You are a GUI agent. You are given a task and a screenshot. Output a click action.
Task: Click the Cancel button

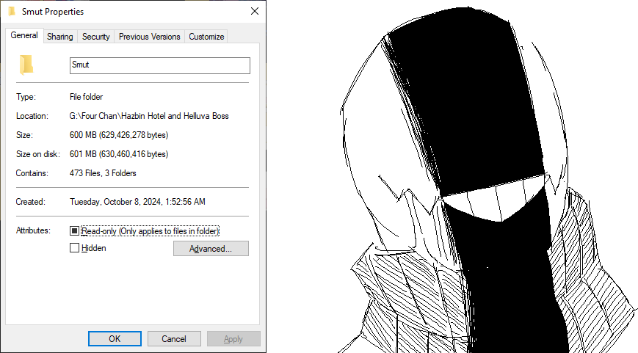[x=174, y=339]
